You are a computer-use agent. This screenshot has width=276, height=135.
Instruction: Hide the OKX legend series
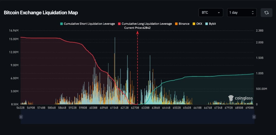pos(197,24)
